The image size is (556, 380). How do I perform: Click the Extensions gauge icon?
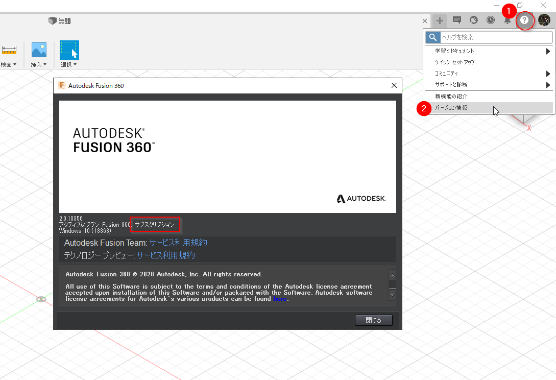473,20
